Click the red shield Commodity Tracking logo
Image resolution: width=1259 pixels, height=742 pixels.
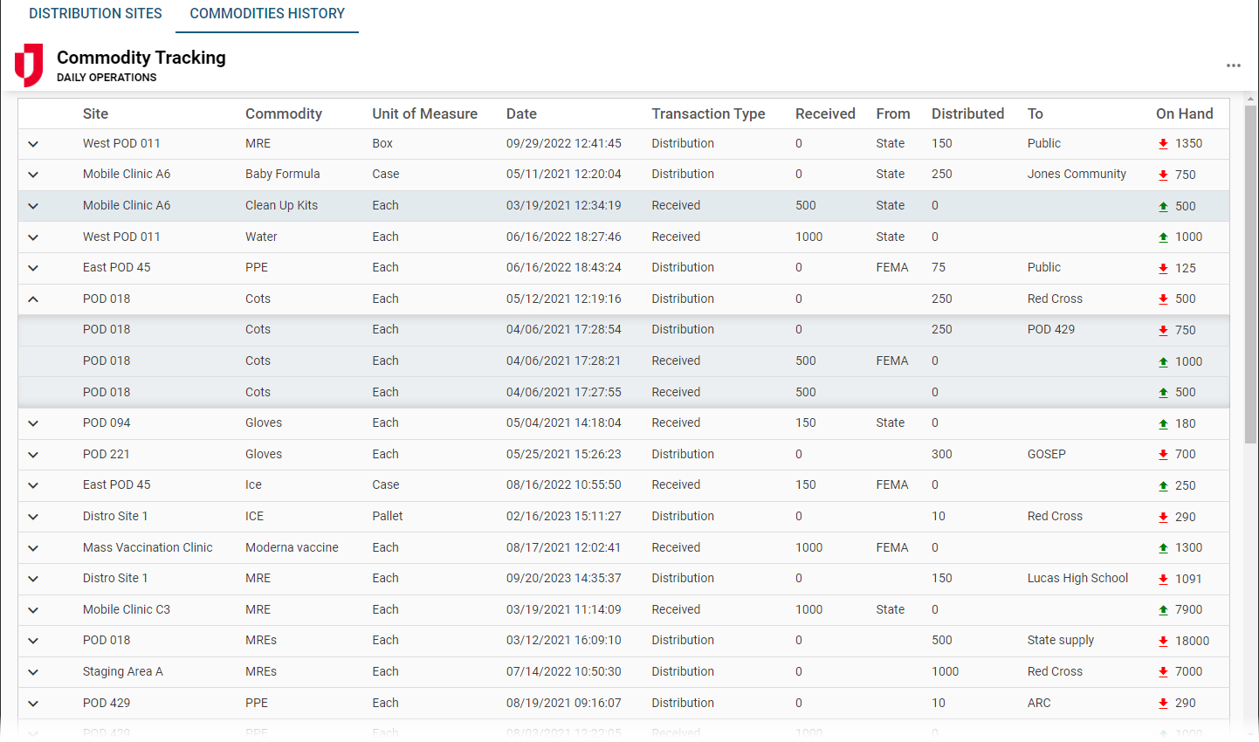pos(29,64)
